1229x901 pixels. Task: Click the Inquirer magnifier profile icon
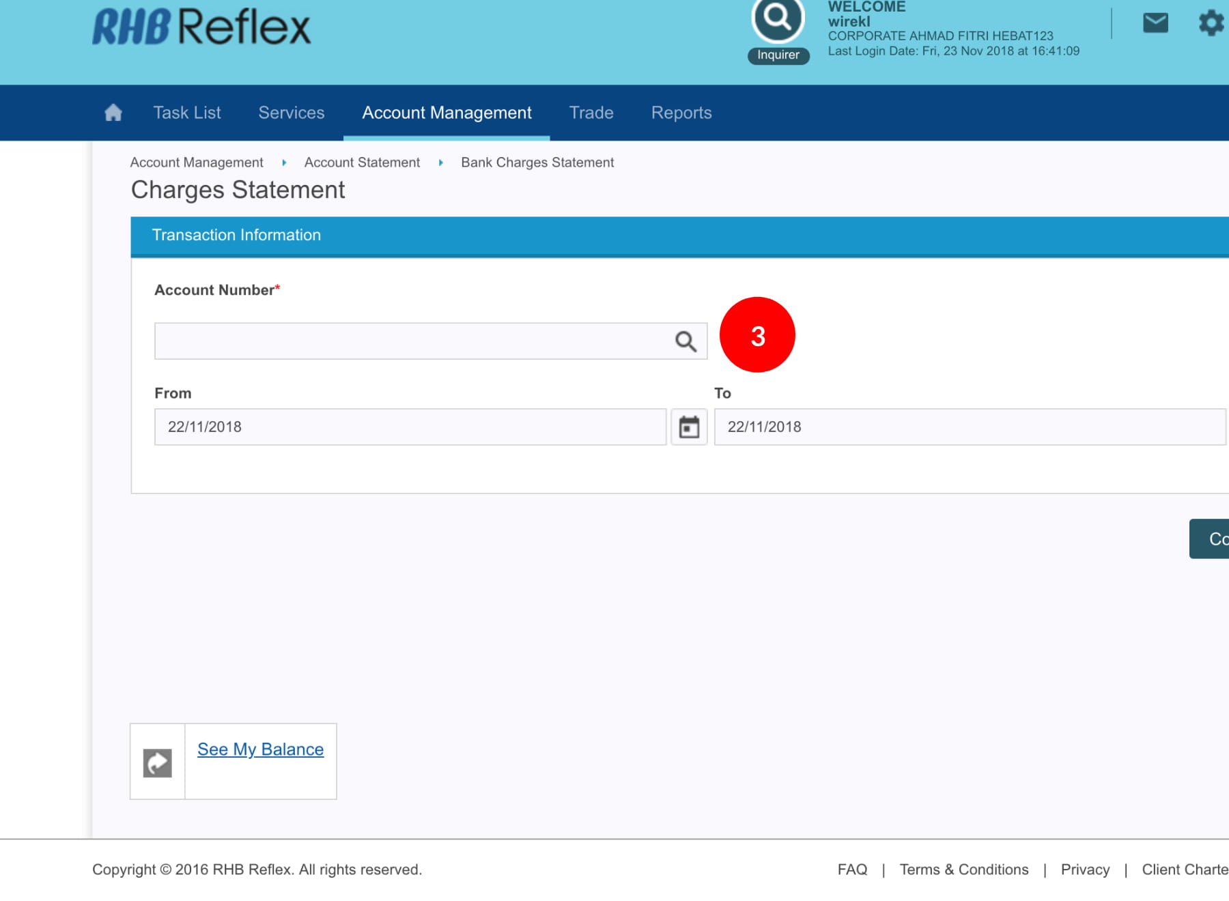[x=778, y=18]
